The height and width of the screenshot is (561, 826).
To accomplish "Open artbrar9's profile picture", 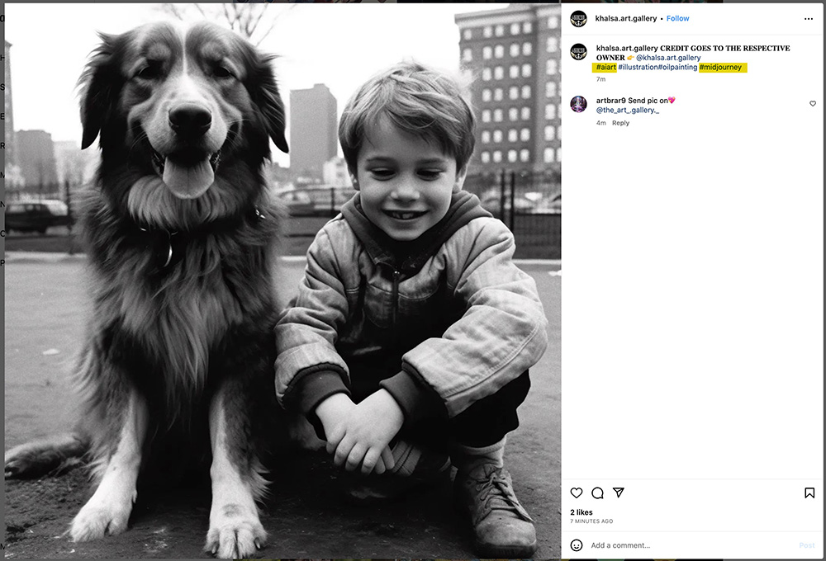I will [578, 104].
